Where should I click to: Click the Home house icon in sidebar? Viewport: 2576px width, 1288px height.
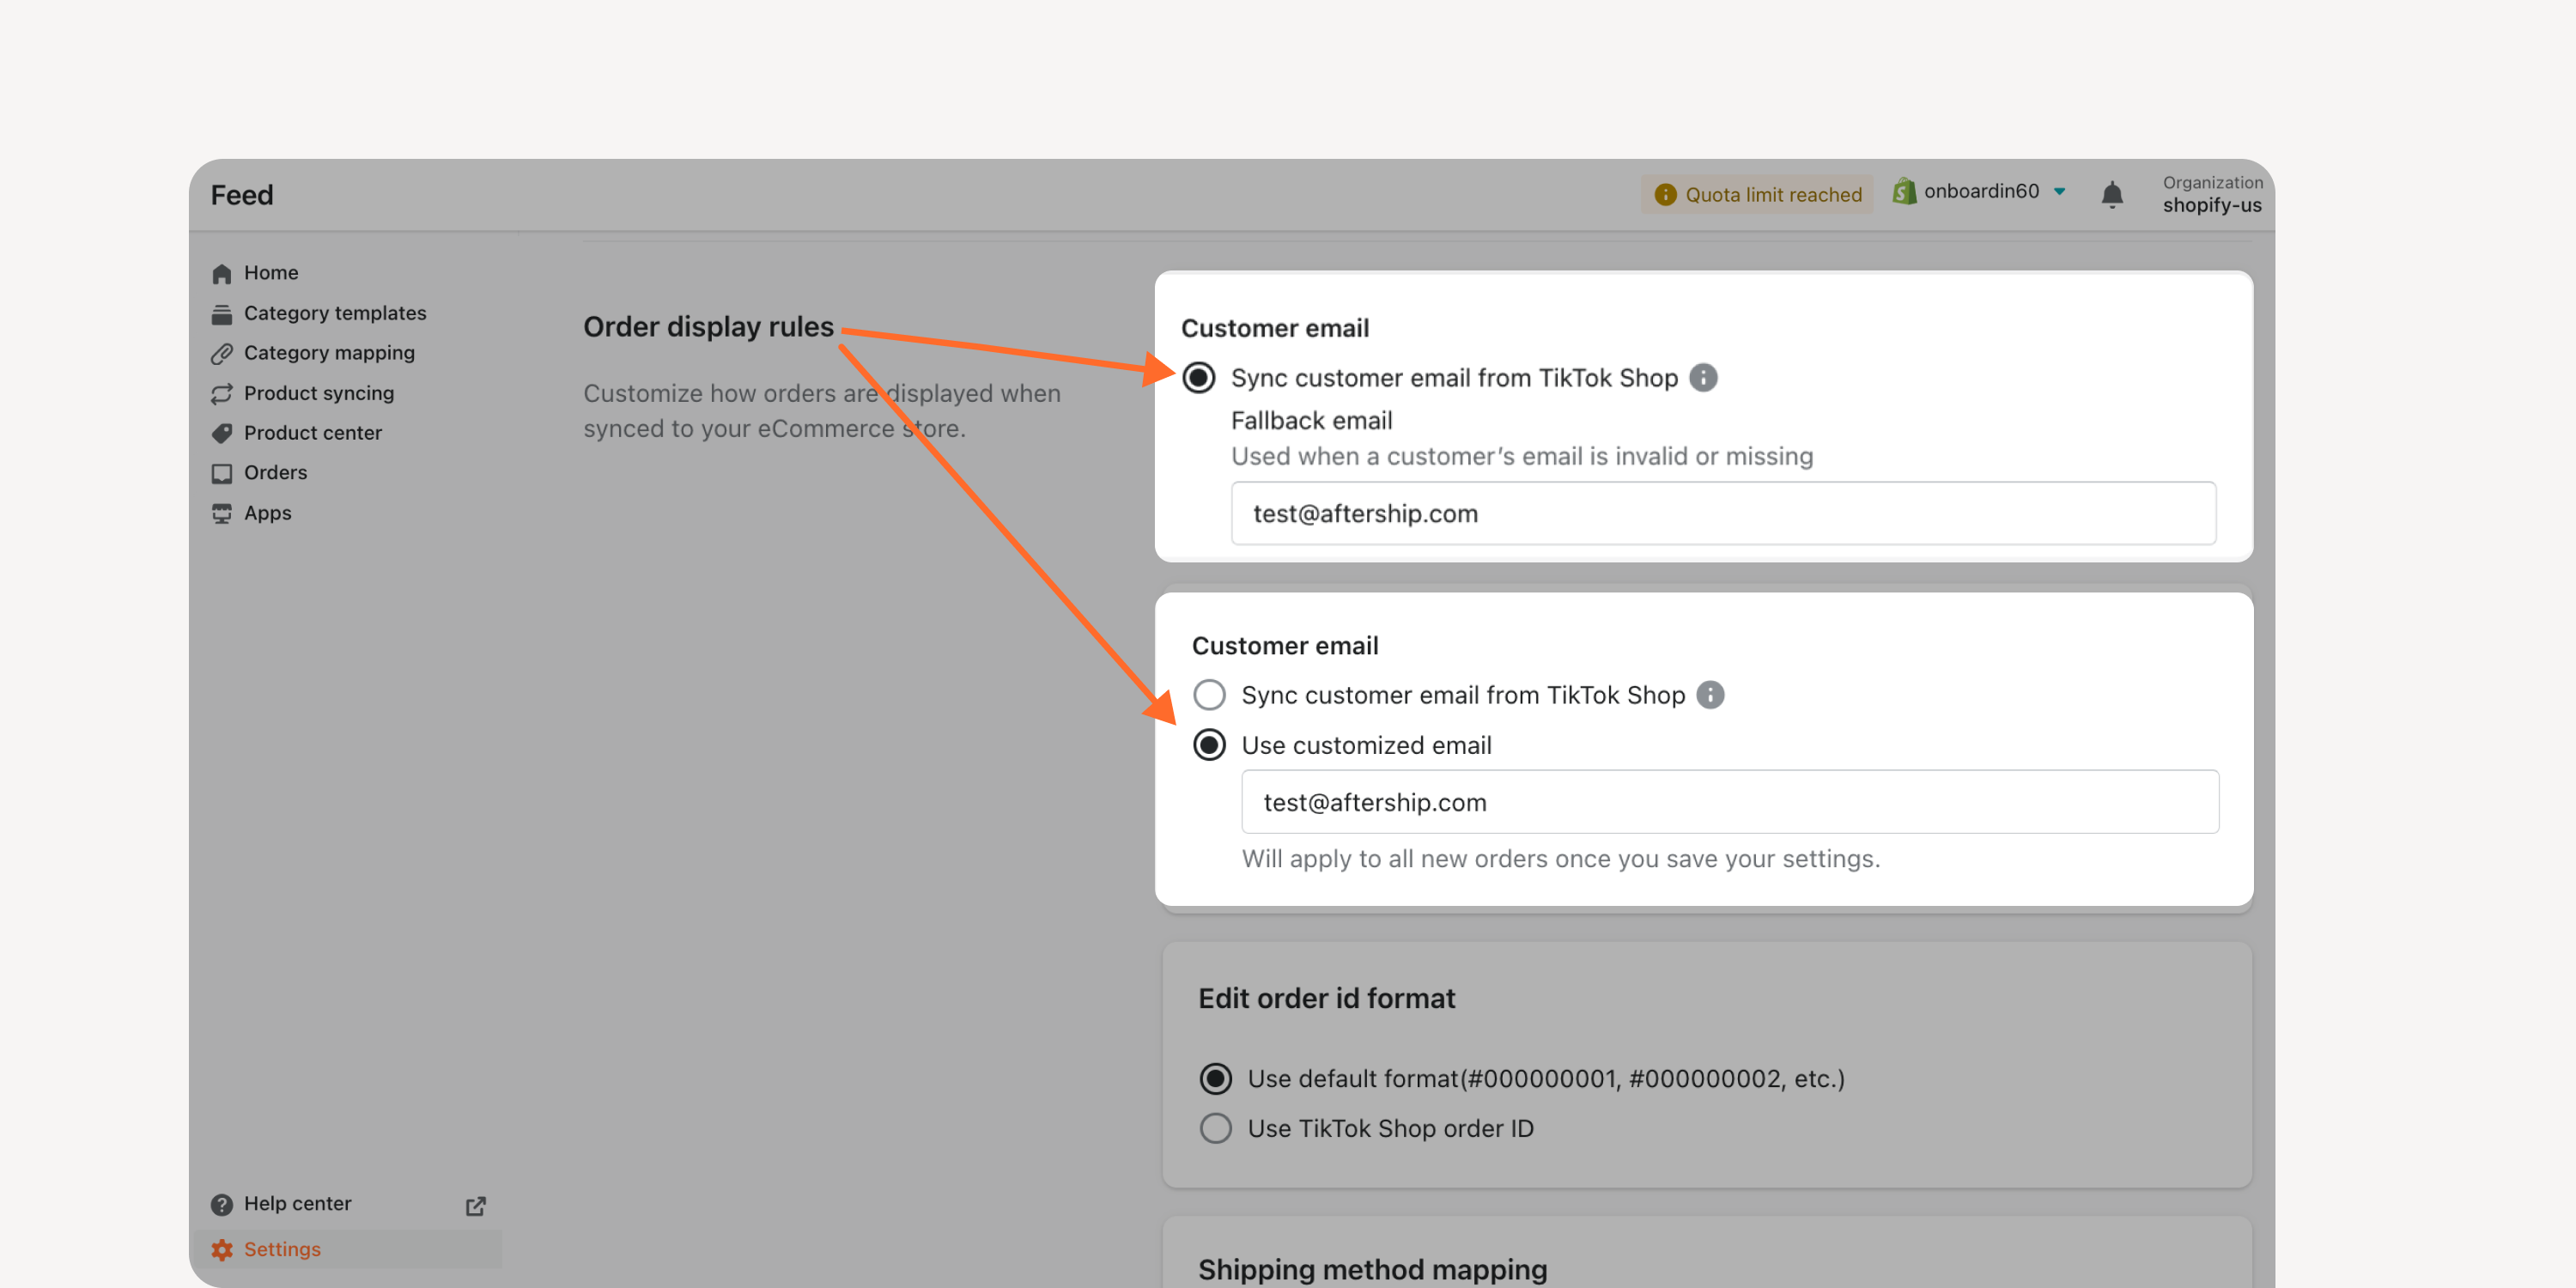(x=222, y=273)
